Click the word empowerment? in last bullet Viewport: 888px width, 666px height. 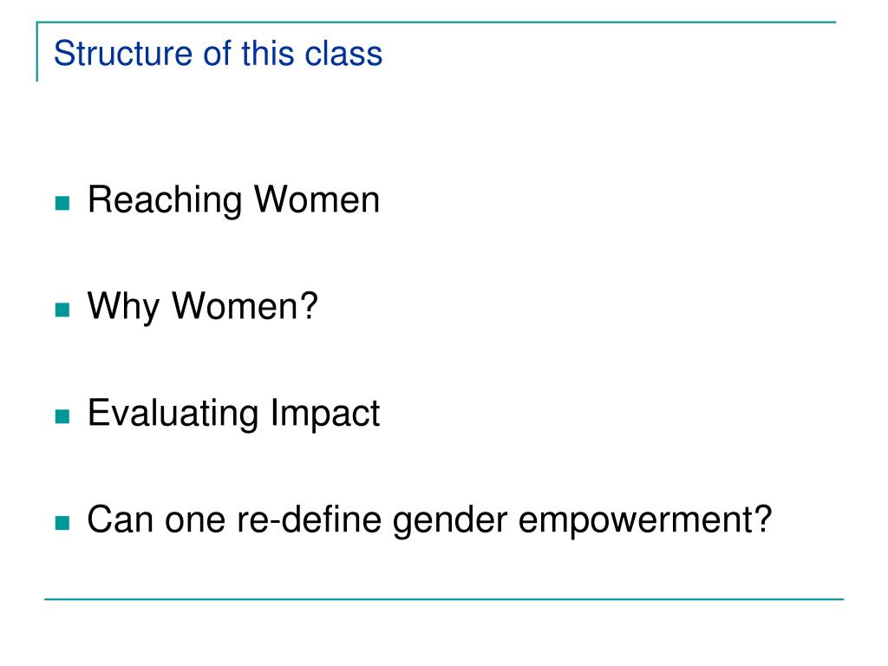[645, 521]
